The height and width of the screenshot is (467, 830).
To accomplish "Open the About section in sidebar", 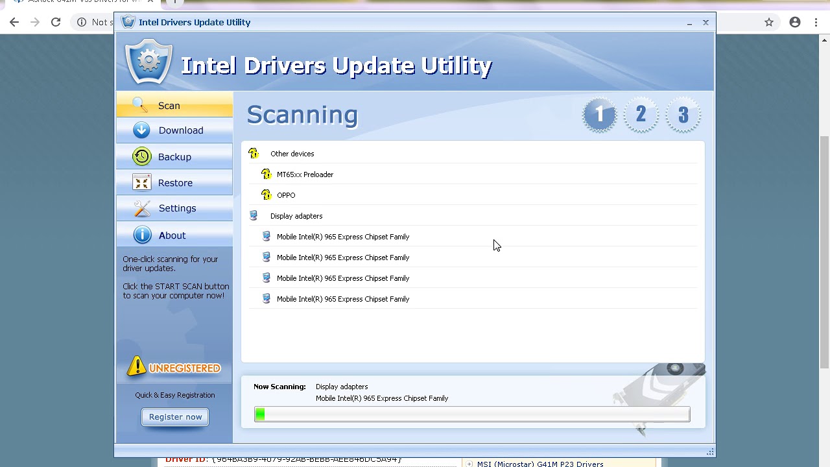I will (174, 235).
